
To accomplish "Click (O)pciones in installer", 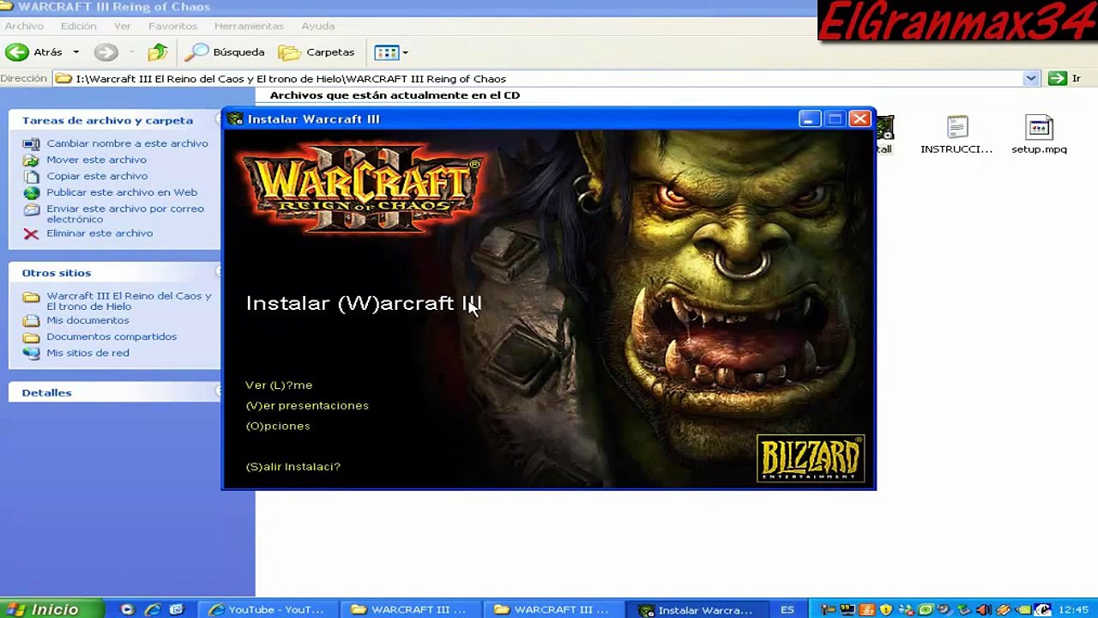I will [x=278, y=426].
